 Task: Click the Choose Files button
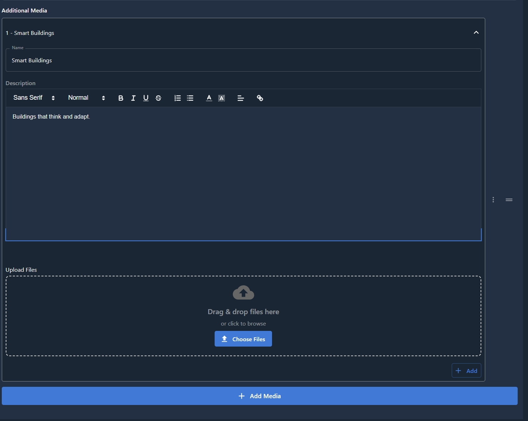[x=243, y=339]
